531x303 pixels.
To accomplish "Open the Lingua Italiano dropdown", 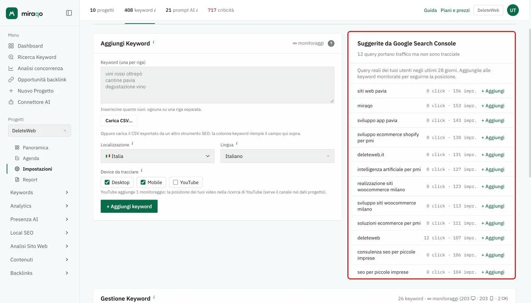I will (277, 156).
